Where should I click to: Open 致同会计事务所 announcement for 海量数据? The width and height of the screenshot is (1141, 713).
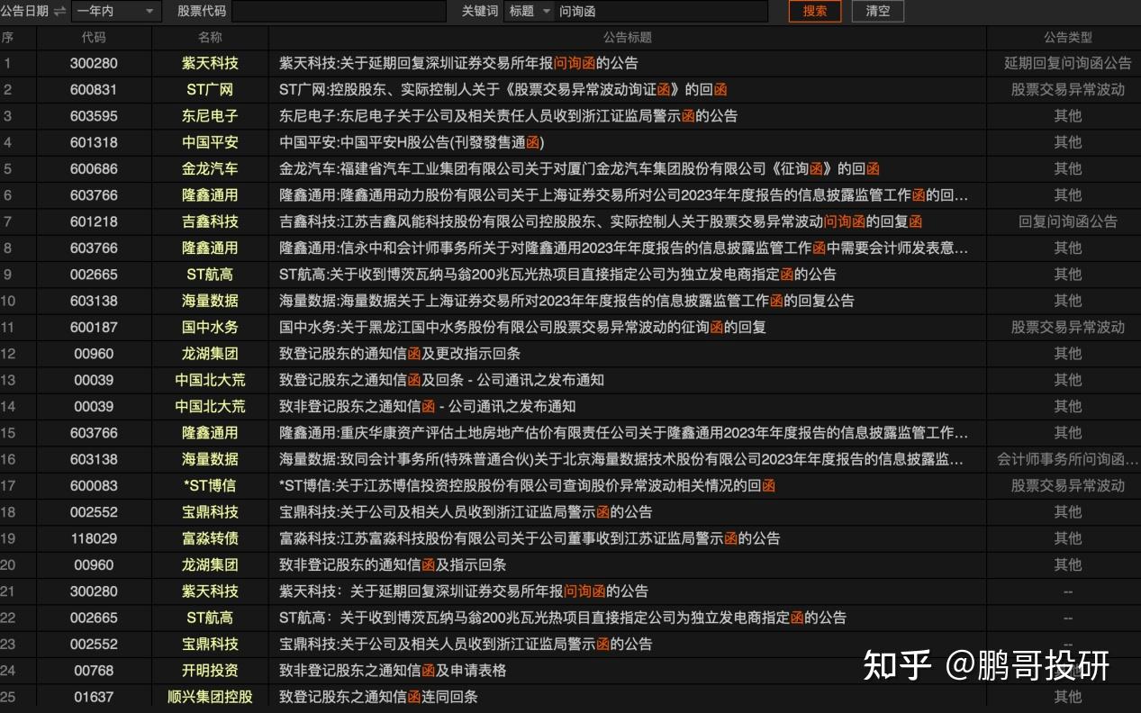coord(621,459)
